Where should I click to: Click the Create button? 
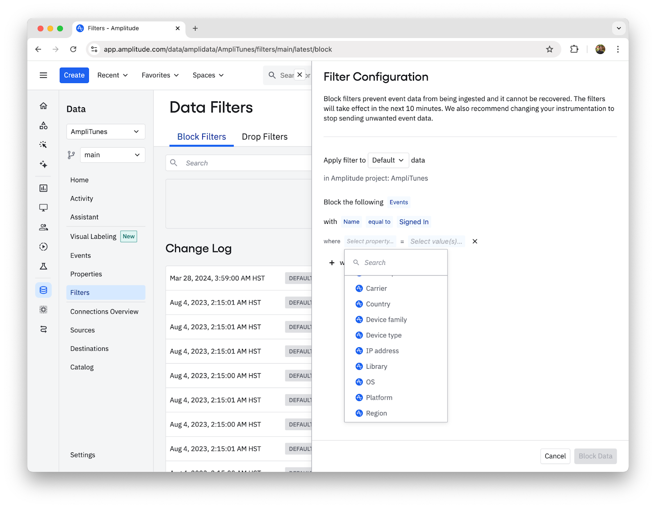click(74, 75)
